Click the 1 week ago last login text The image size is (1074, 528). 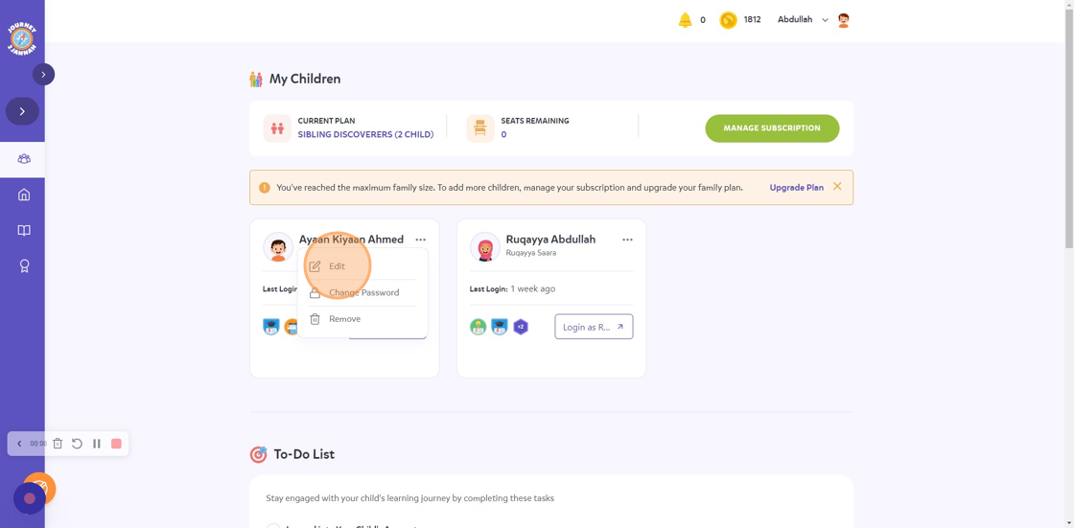[x=533, y=289]
